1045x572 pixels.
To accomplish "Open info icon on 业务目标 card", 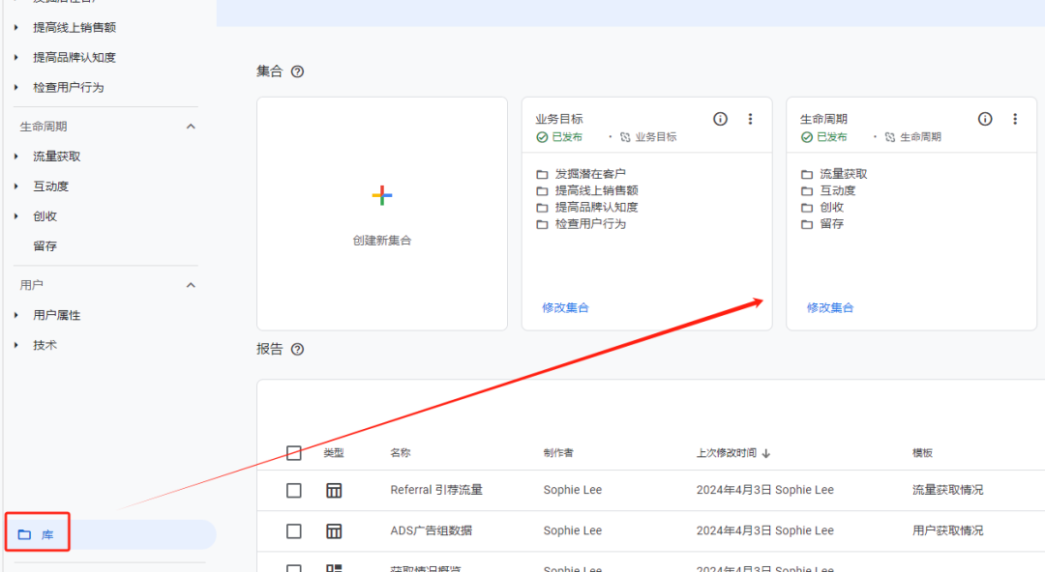I will [x=721, y=119].
